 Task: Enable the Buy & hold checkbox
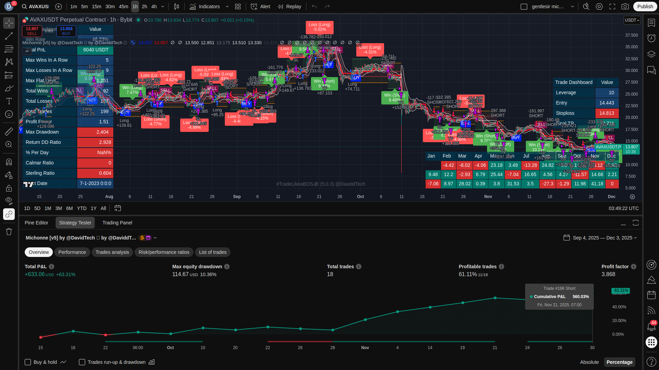tap(28, 362)
